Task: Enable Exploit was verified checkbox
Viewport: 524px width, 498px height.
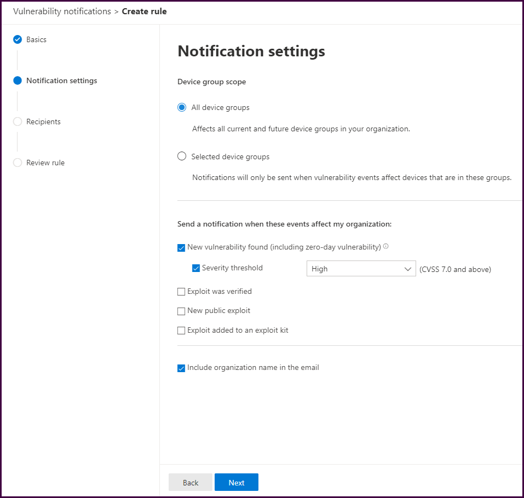Action: [x=181, y=292]
